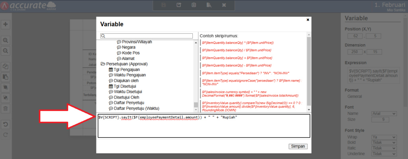Click the copy icon in left toolbar
Image resolution: width=408 pixels, height=159 pixels.
click(x=6, y=67)
